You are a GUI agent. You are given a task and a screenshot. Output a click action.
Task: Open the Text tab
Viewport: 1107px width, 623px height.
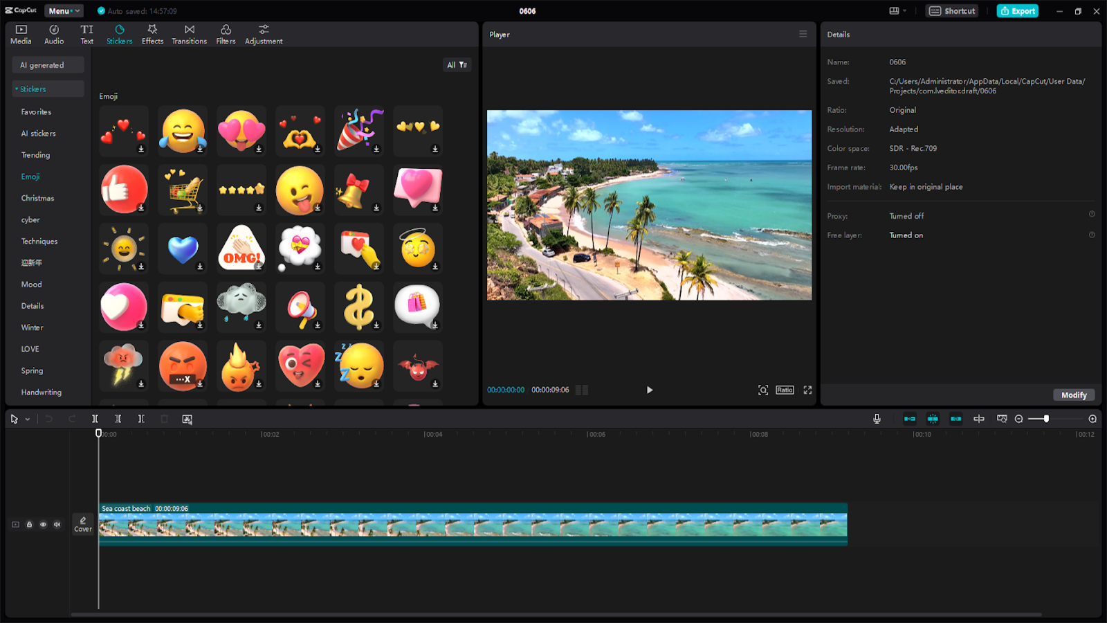coord(86,35)
